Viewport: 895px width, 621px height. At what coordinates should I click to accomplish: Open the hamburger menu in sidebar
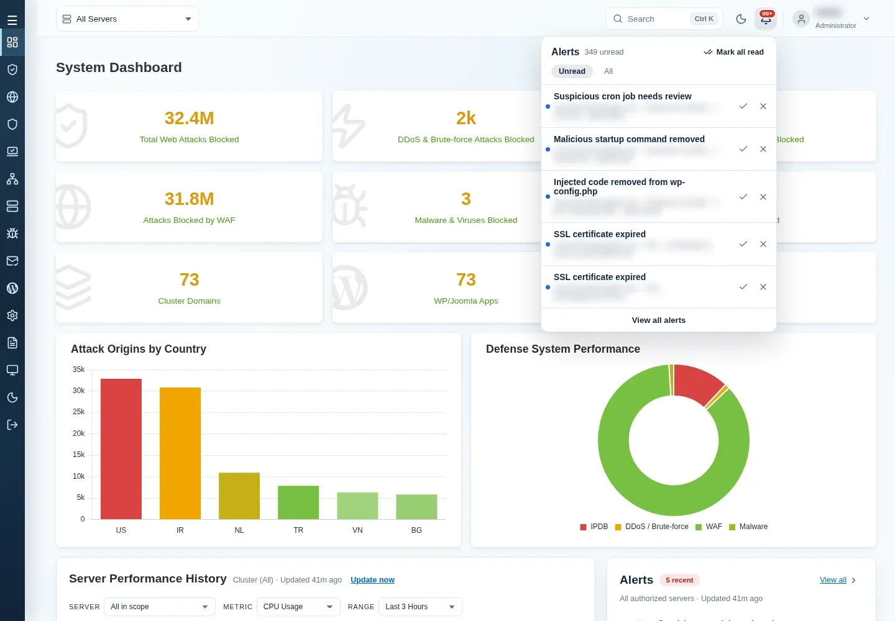(x=12, y=20)
